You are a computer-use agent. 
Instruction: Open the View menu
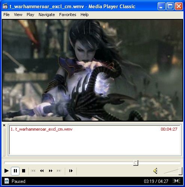(18, 15)
